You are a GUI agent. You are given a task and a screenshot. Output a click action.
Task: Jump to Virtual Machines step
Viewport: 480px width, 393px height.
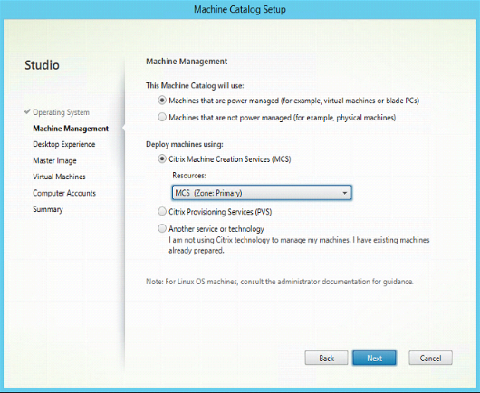click(x=59, y=177)
